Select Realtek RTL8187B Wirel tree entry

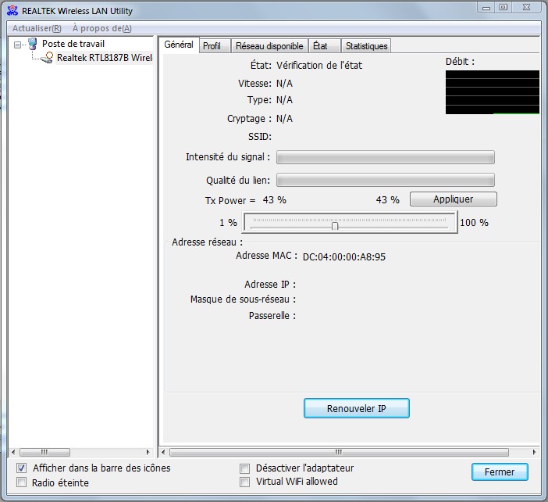104,58
